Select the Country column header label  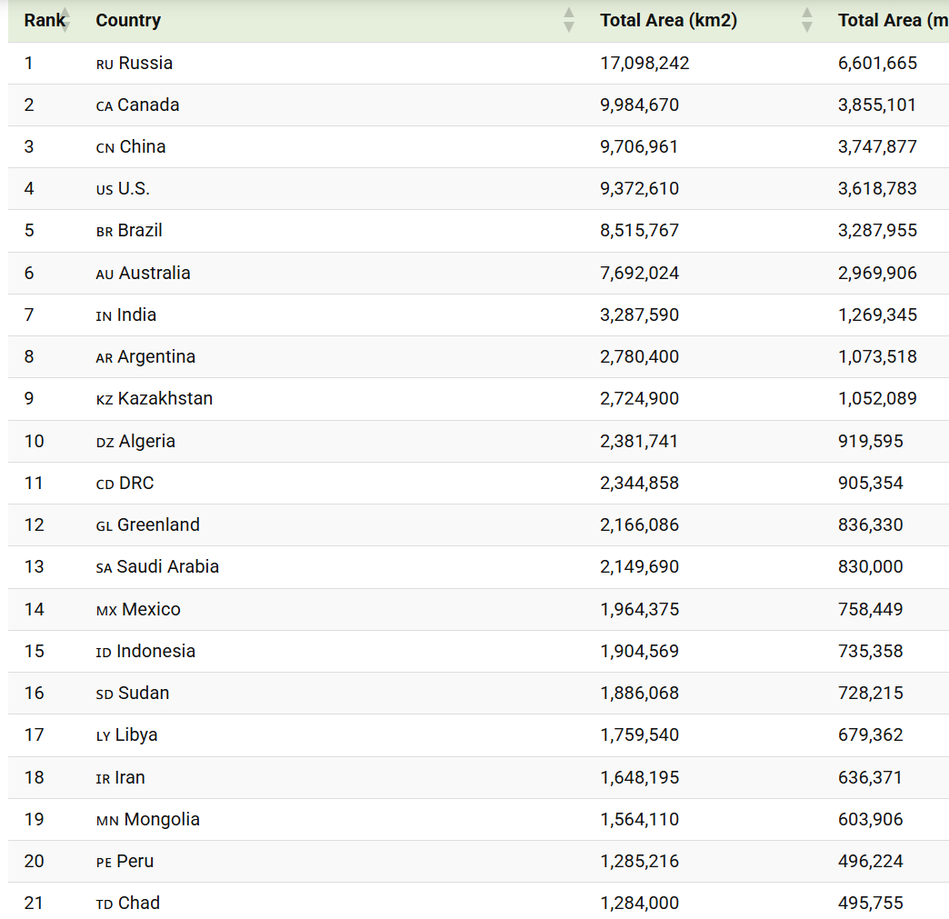pos(128,20)
